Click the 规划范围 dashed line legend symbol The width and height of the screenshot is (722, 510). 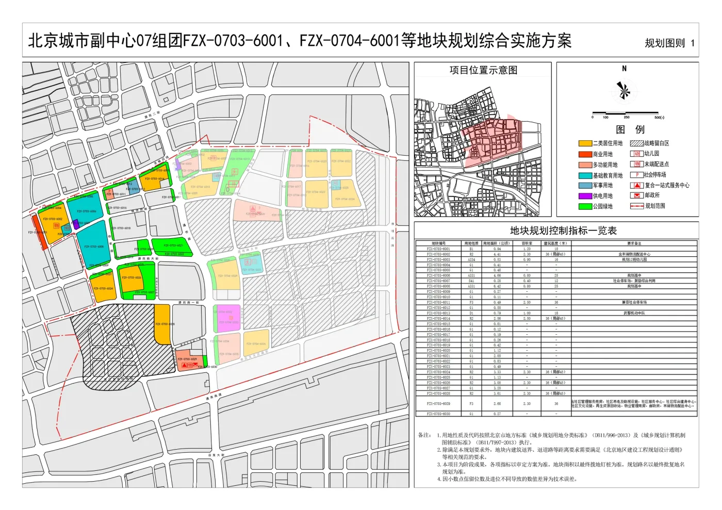[x=636, y=206]
